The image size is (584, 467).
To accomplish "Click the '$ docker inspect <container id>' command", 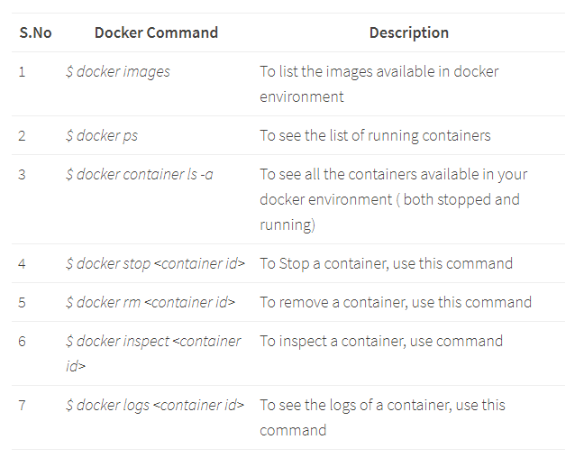I will [x=153, y=353].
